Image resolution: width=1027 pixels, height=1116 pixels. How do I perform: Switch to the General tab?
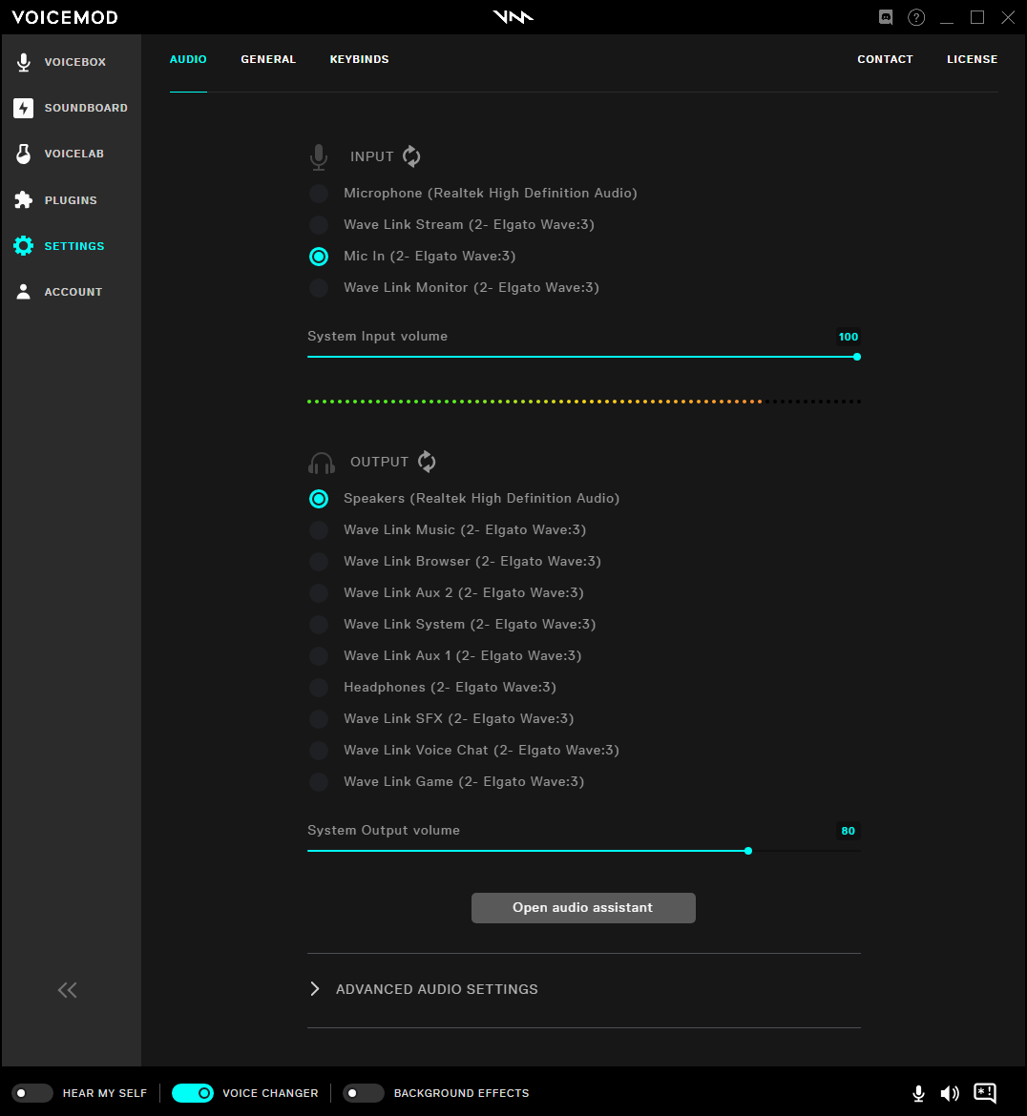click(x=268, y=59)
